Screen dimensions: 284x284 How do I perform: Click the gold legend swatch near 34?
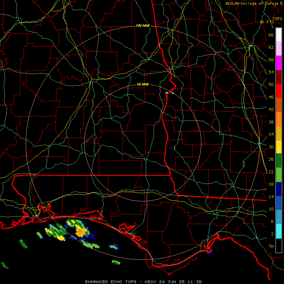(279, 133)
